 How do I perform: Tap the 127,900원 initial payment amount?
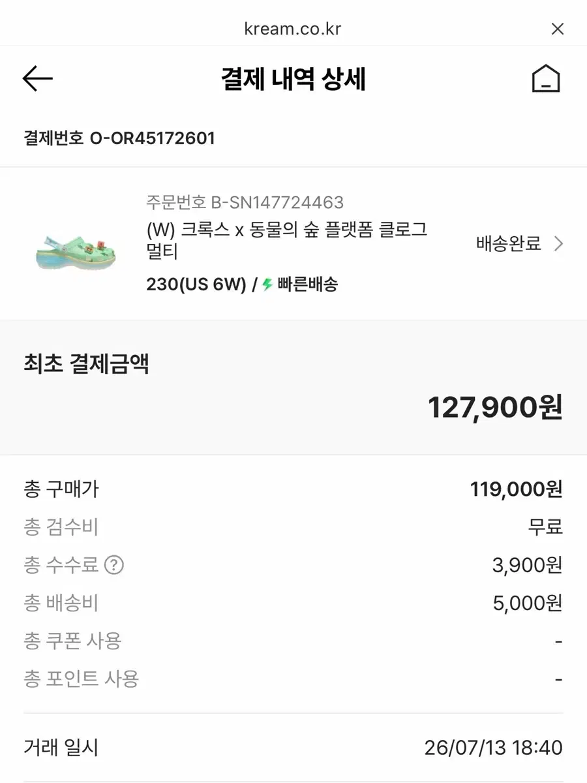tap(495, 408)
